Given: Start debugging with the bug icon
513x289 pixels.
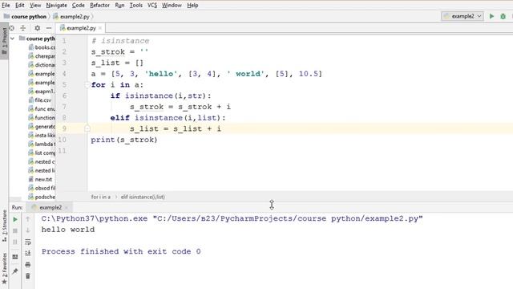Looking at the screenshot, I should click(x=503, y=16).
